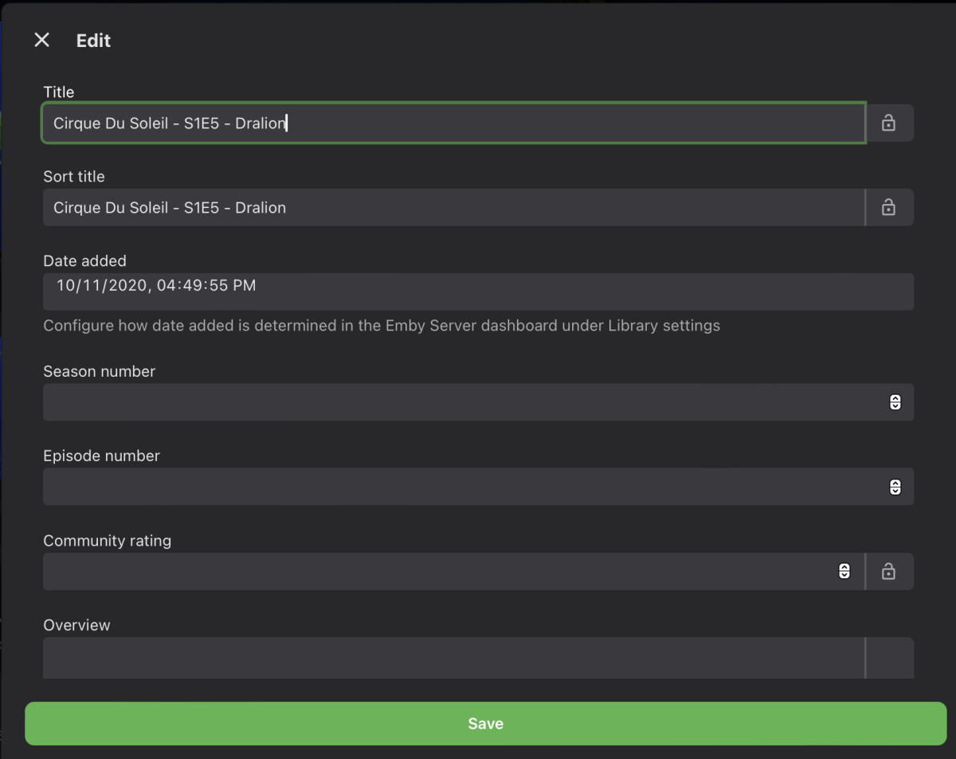956x759 pixels.
Task: Increase the Community rating with its up arrow
Action: 844,567
